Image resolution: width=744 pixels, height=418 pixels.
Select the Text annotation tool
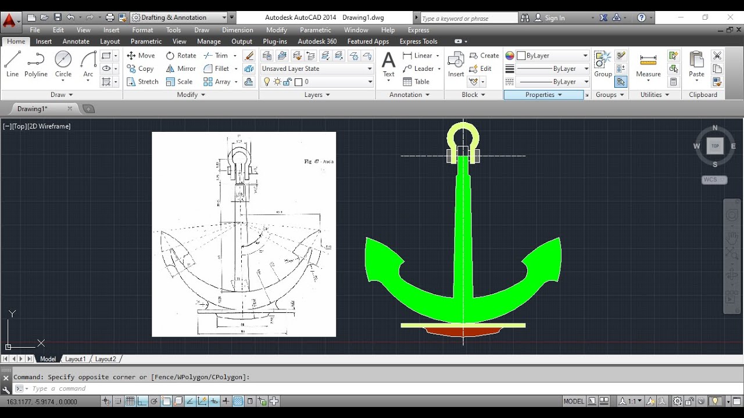pos(389,64)
